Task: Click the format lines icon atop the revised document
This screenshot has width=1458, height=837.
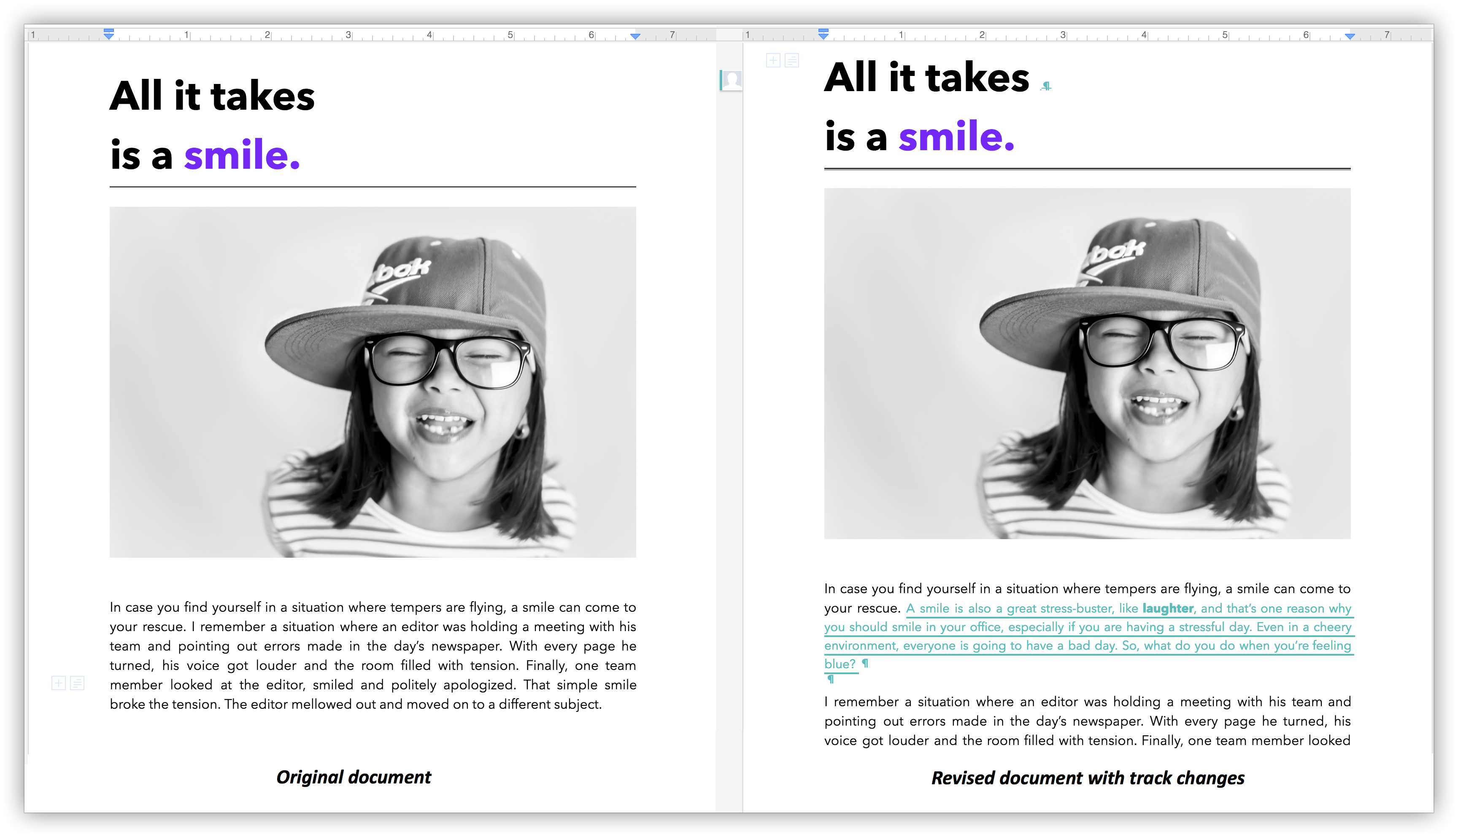Action: (791, 60)
